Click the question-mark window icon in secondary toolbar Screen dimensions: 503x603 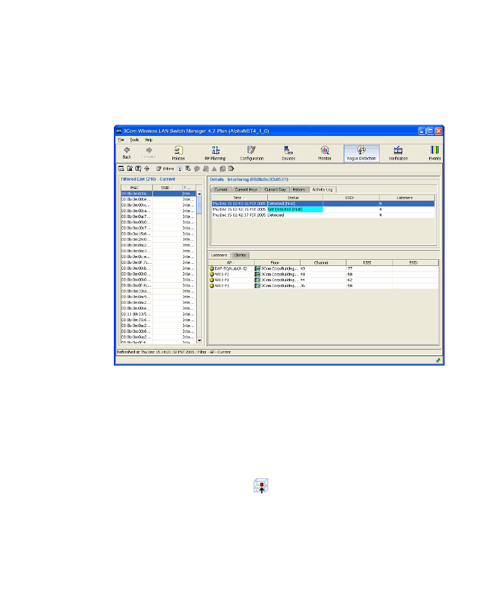coord(138,169)
